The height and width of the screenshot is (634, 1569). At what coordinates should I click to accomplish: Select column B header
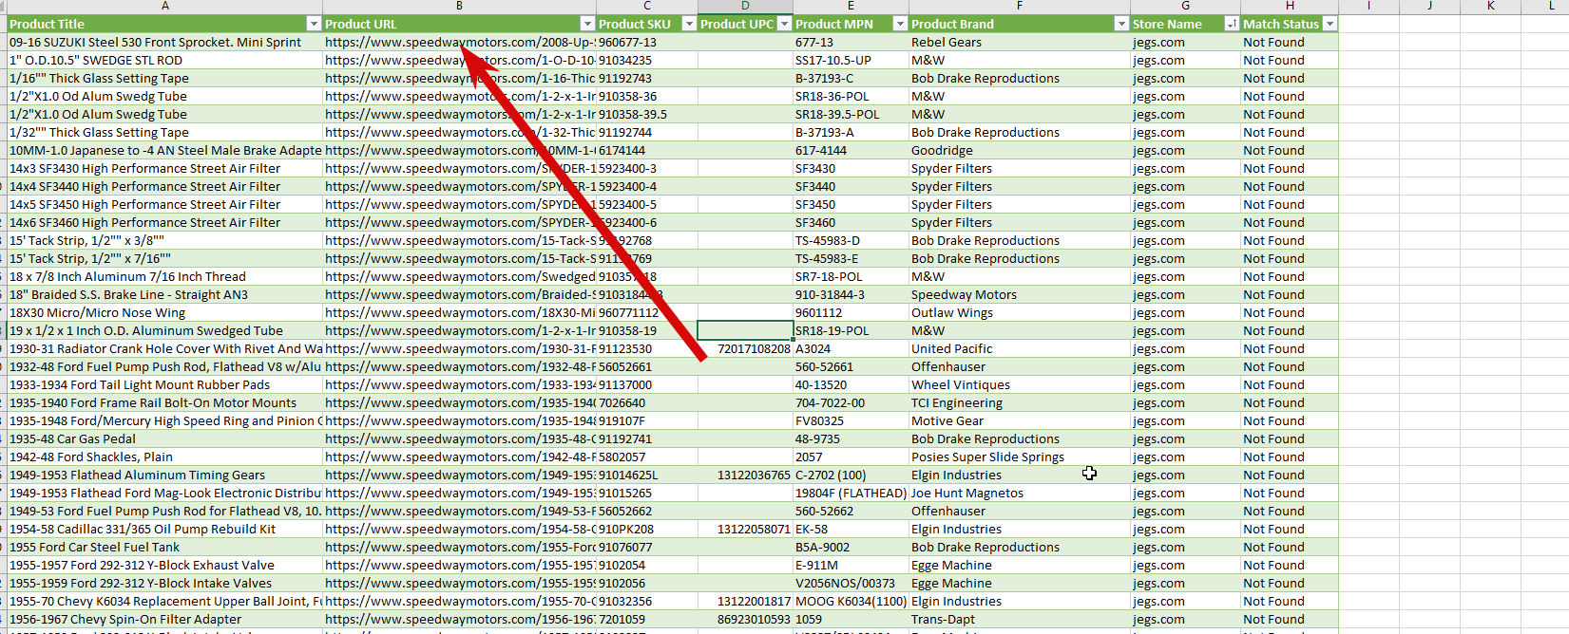459,6
